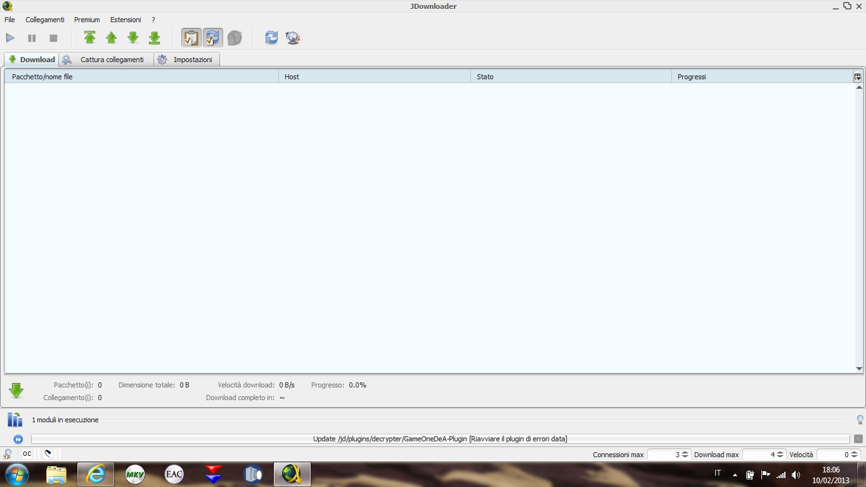Open the Impostazioni tab

[x=187, y=60]
